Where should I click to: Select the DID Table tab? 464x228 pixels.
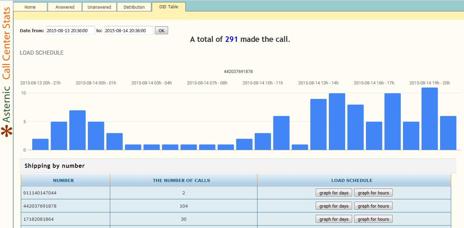(169, 7)
